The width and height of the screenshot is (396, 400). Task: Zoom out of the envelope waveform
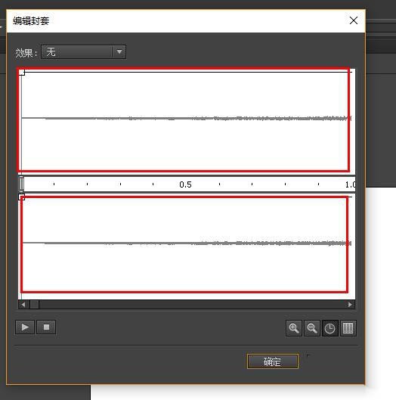tap(312, 328)
